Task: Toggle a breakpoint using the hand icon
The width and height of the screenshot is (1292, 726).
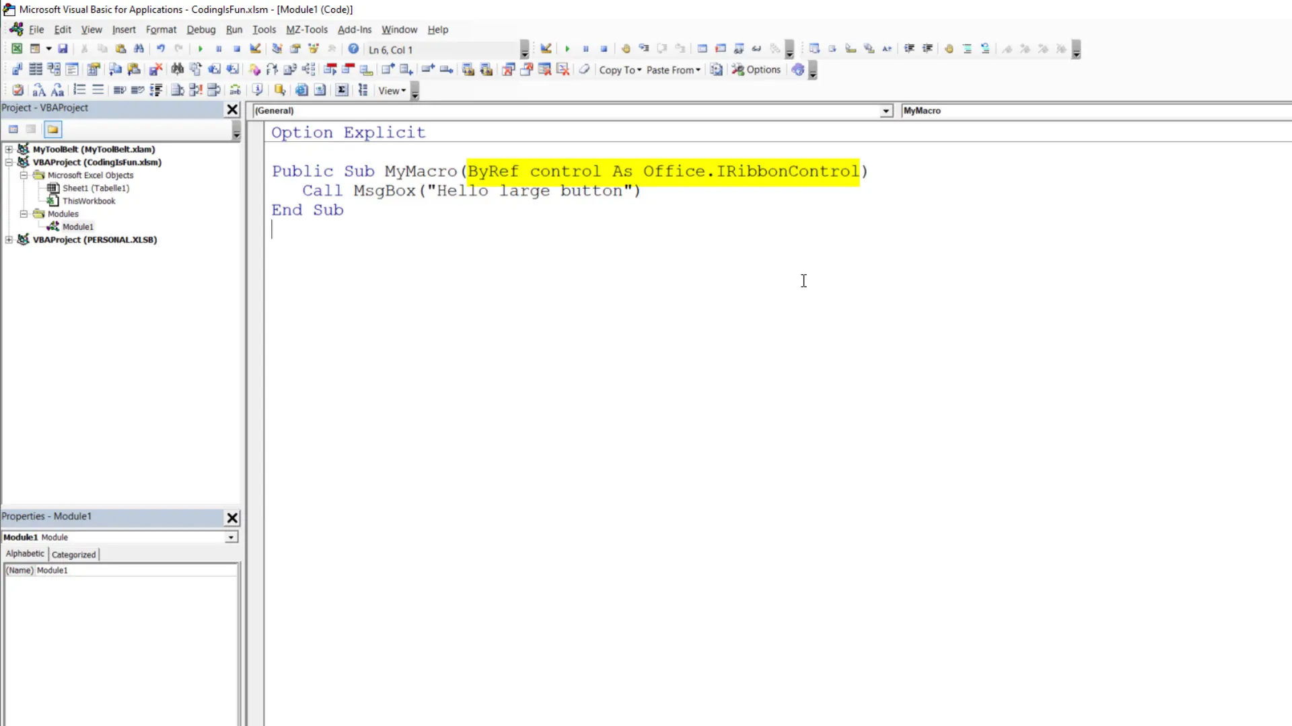Action: [x=949, y=48]
